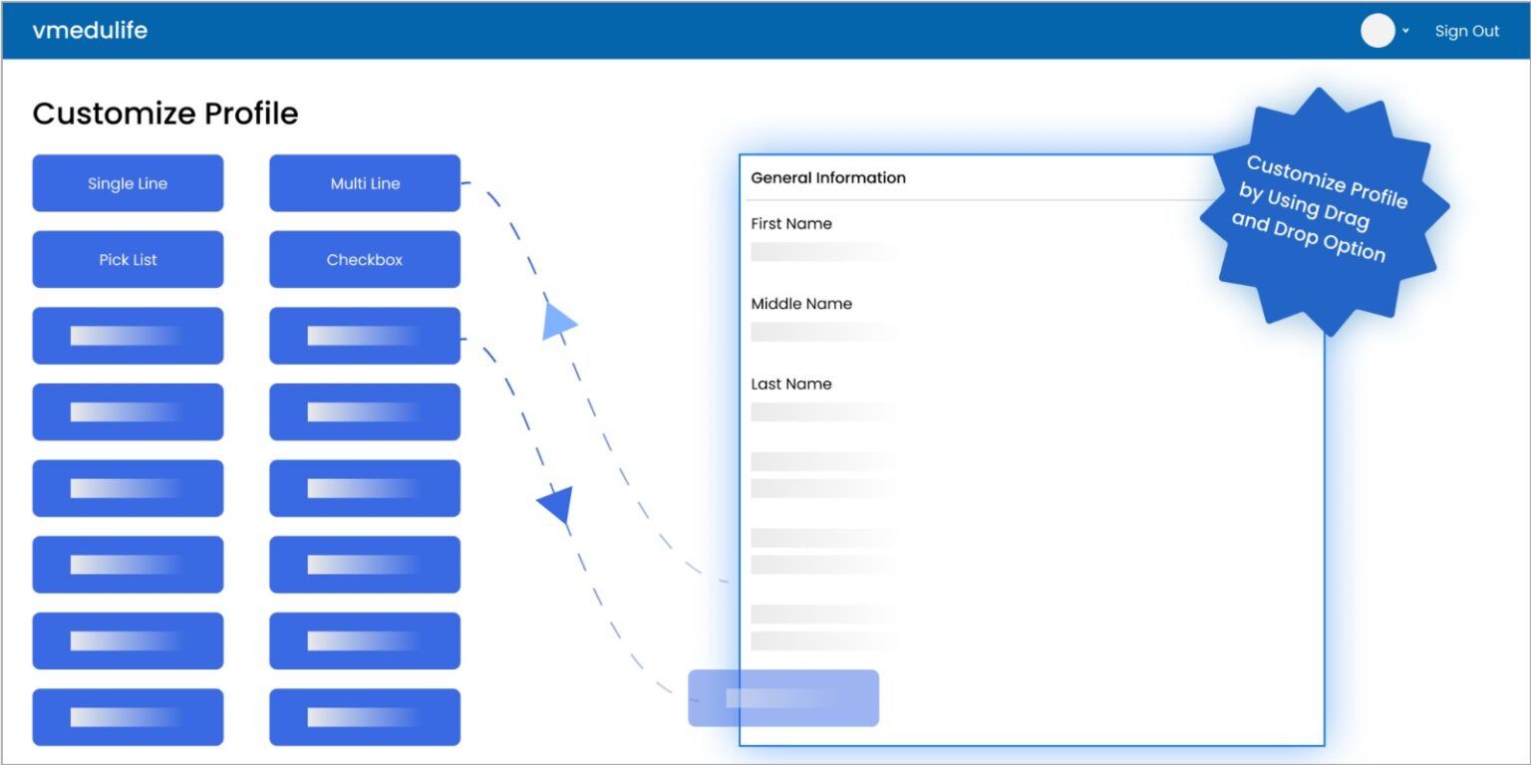Select the Pick List field type
Image resolution: width=1531 pixels, height=765 pixels.
(x=128, y=259)
